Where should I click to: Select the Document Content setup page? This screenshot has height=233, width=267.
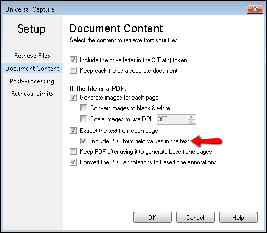point(32,69)
